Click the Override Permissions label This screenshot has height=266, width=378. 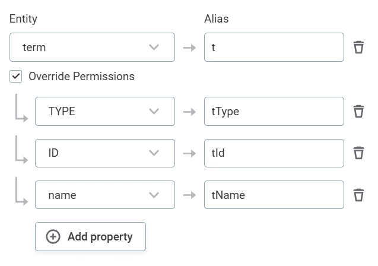click(x=81, y=77)
